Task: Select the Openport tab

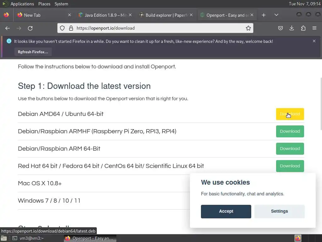Action: (226, 15)
